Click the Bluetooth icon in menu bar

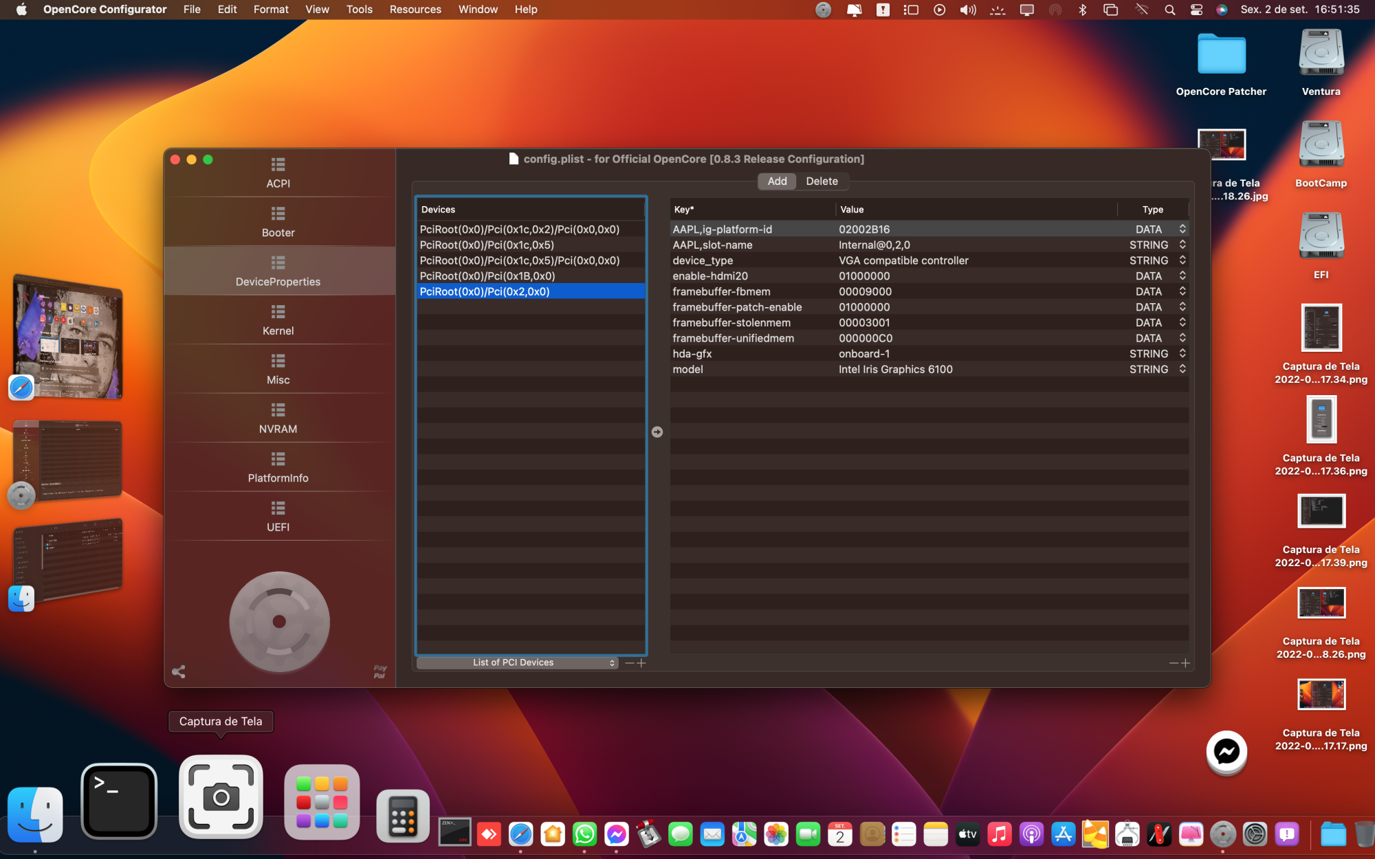pyautogui.click(x=1082, y=10)
